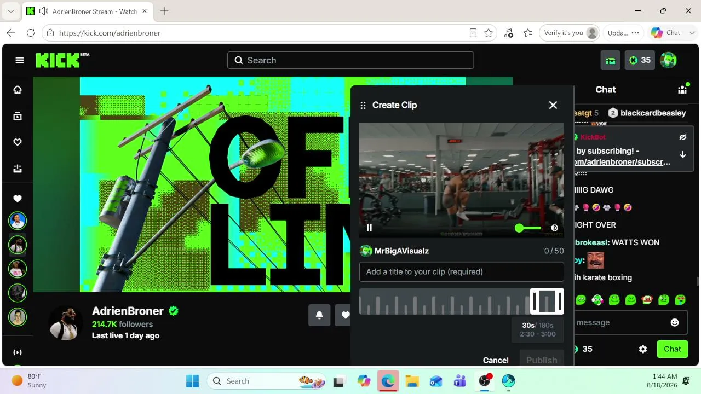Open the Copilot Chat button in browser

click(666, 33)
